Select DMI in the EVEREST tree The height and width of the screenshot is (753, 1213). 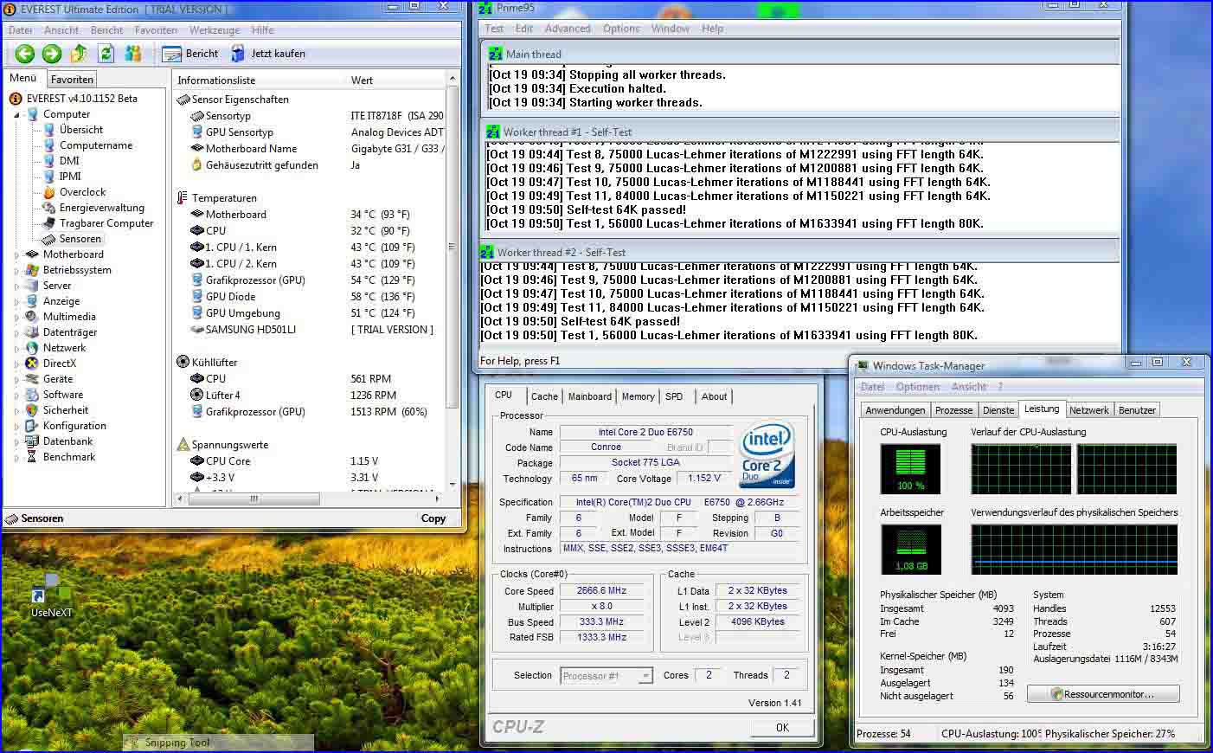pyautogui.click(x=69, y=161)
